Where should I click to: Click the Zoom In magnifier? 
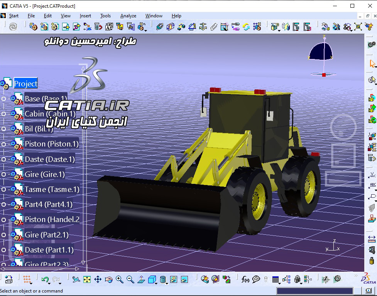[x=120, y=279]
